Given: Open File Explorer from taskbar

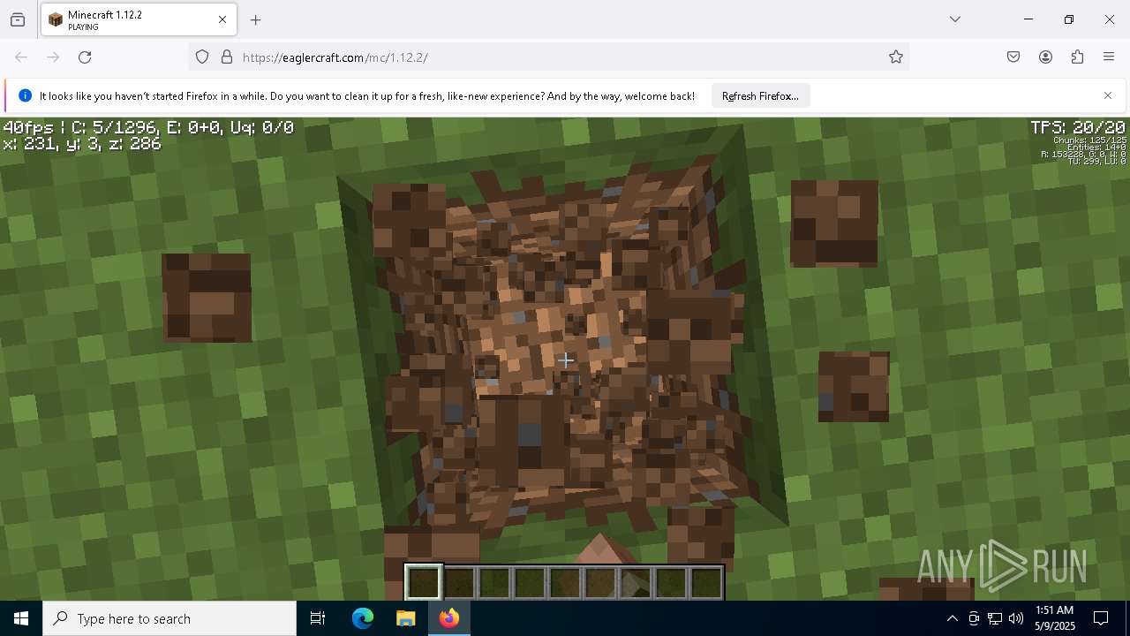Looking at the screenshot, I should pyautogui.click(x=405, y=618).
